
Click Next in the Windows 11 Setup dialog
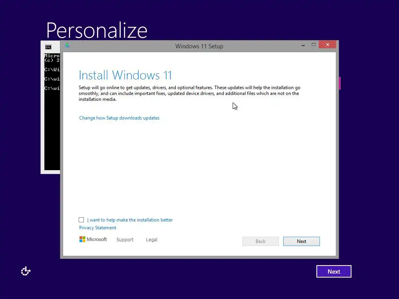[302, 241]
